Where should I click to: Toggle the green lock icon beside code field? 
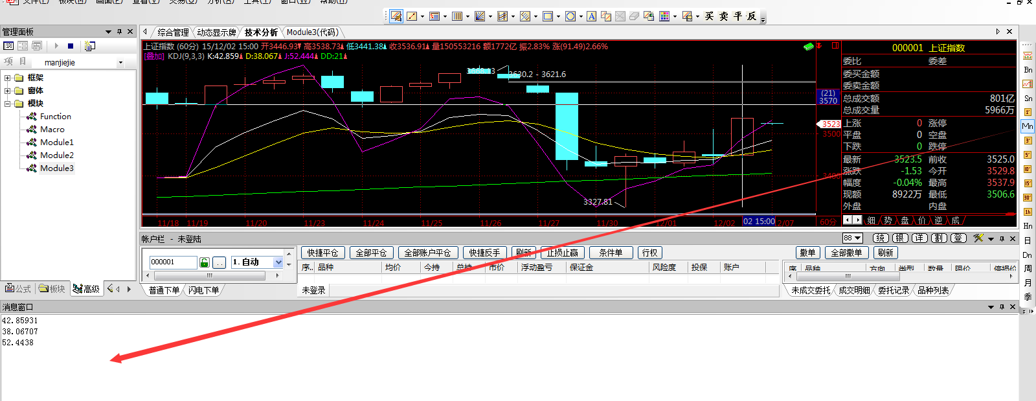click(x=205, y=262)
